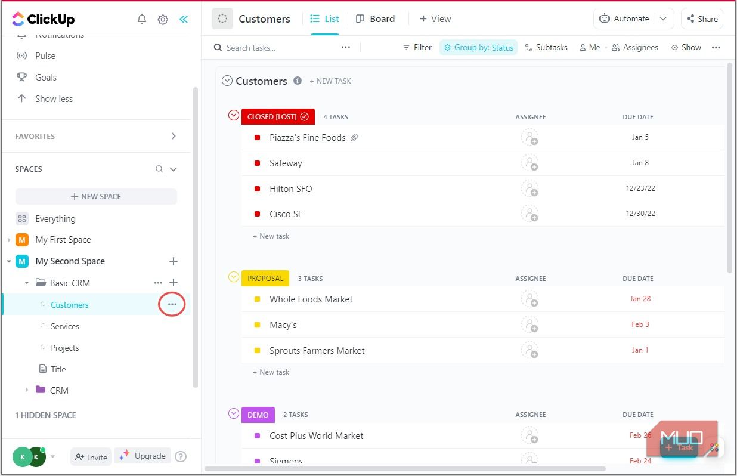737x476 pixels.
Task: Collapse the DEMO status group
Action: (234, 413)
